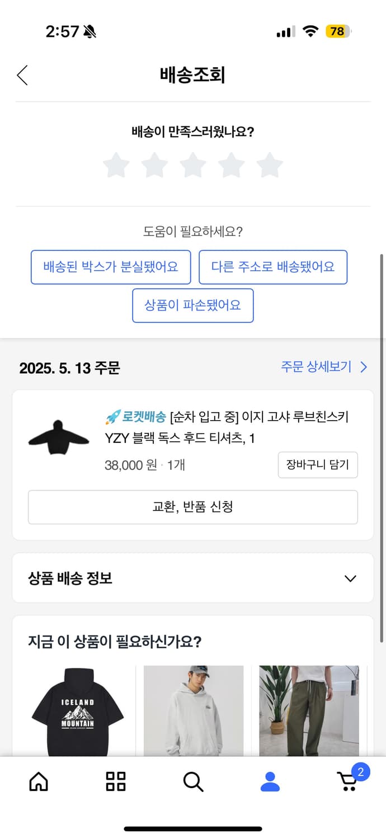Image resolution: width=386 pixels, height=839 pixels.
Task: Tap the notification-off bell in status bar
Action: (x=90, y=31)
